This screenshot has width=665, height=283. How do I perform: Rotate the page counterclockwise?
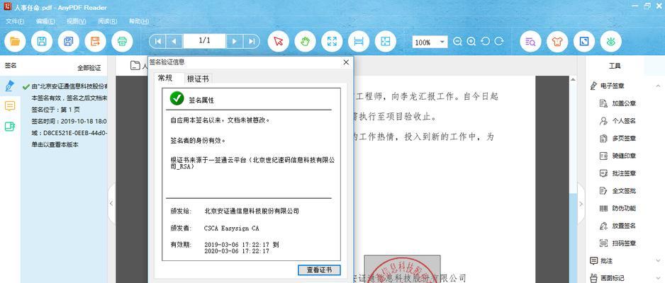click(485, 42)
